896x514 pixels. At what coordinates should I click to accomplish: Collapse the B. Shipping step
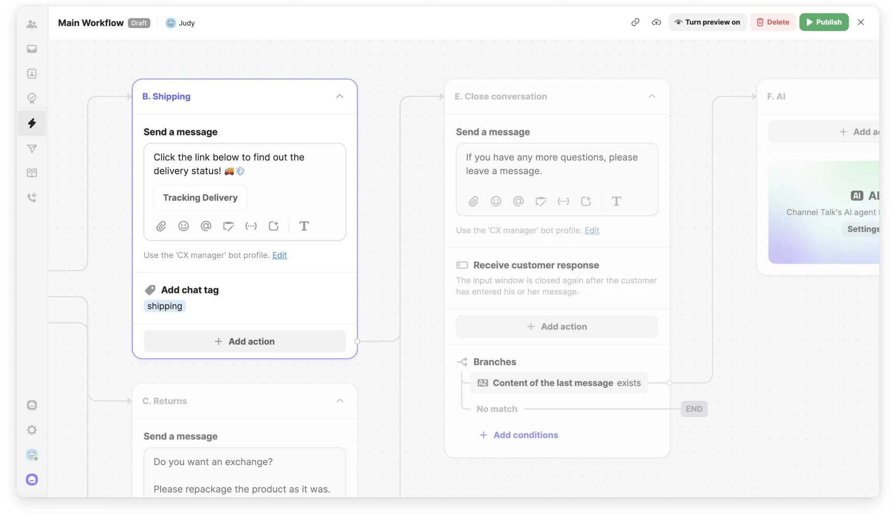click(339, 96)
